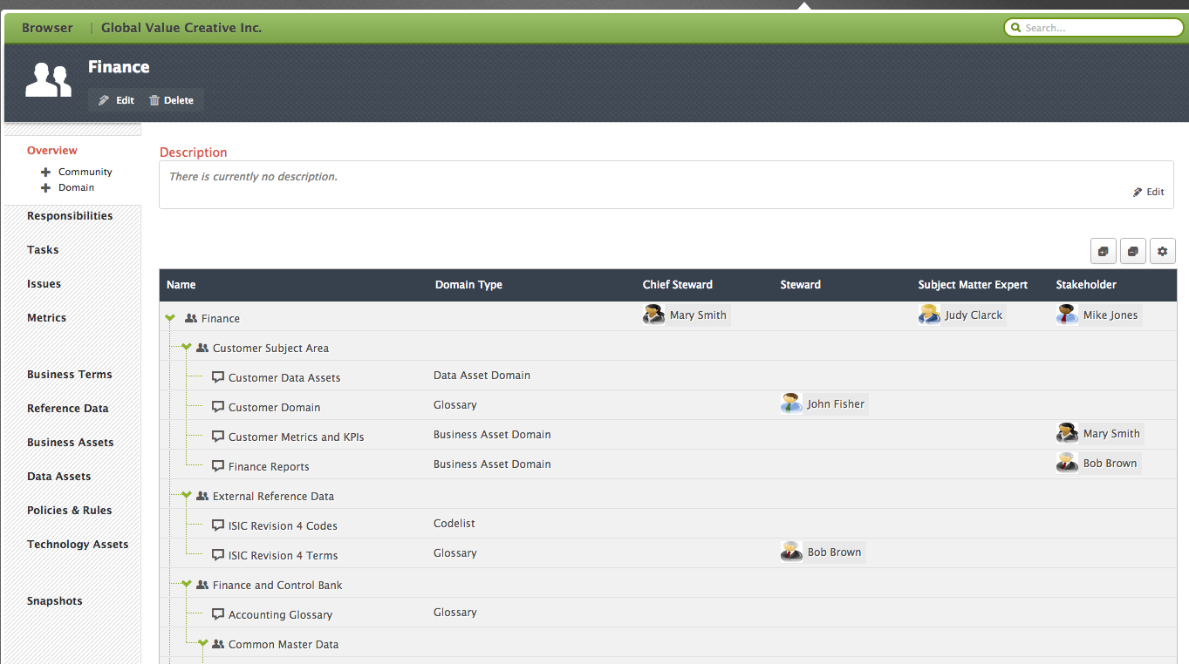Open the Issues sidebar tab
This screenshot has height=664, width=1189.
[x=44, y=284]
